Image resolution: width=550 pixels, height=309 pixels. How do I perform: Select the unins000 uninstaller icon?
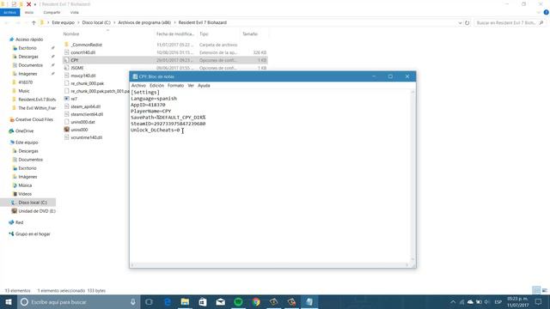point(67,130)
